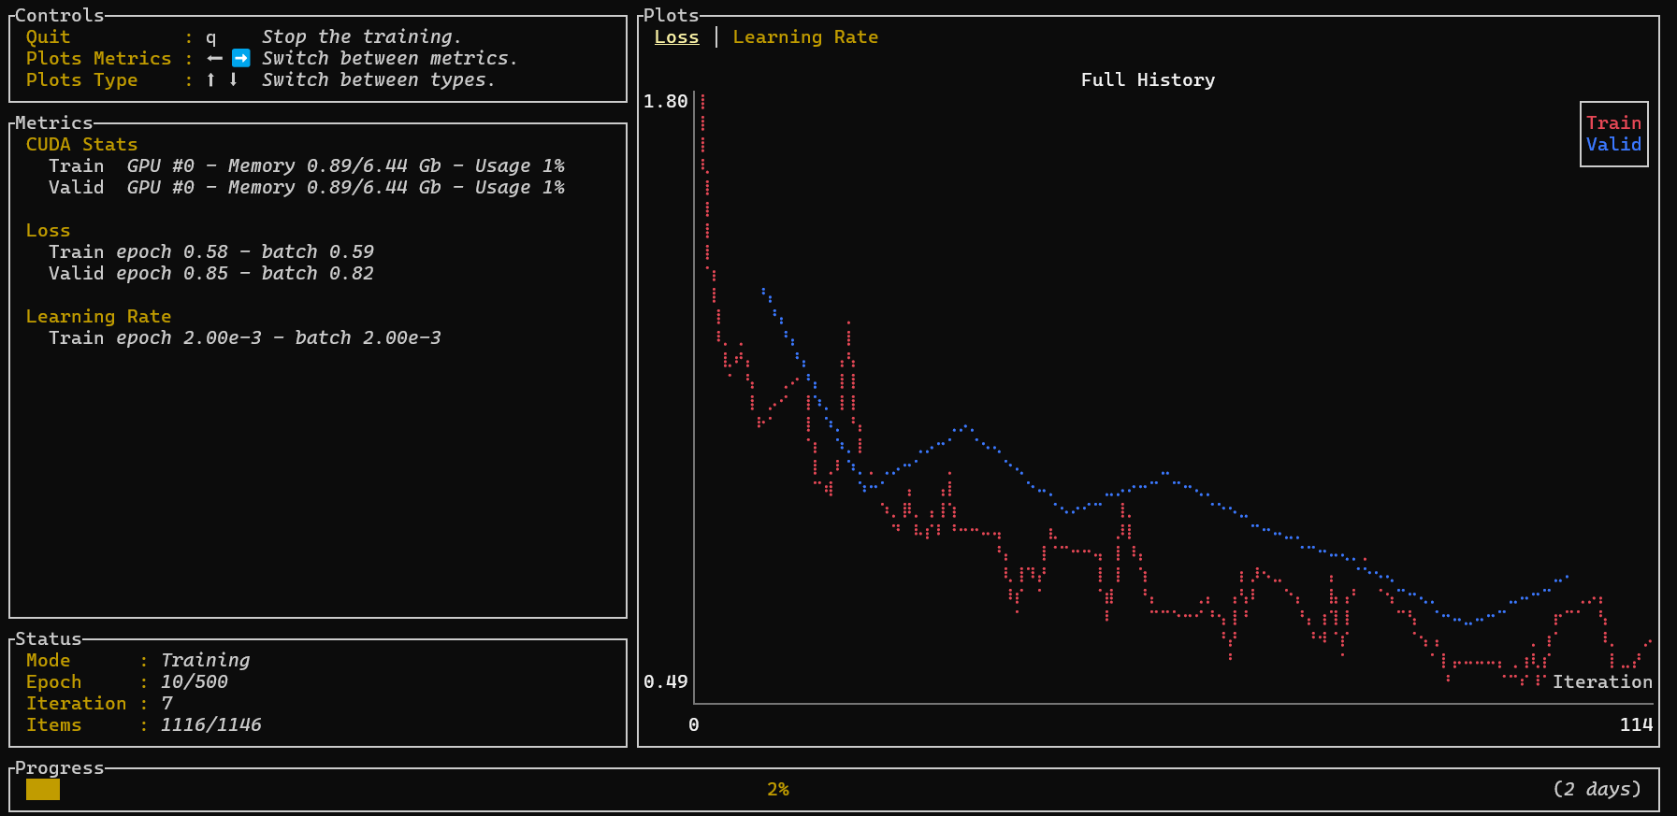Screen dimensions: 1677x816
Task: Click the Quit control label
Action: (48, 37)
